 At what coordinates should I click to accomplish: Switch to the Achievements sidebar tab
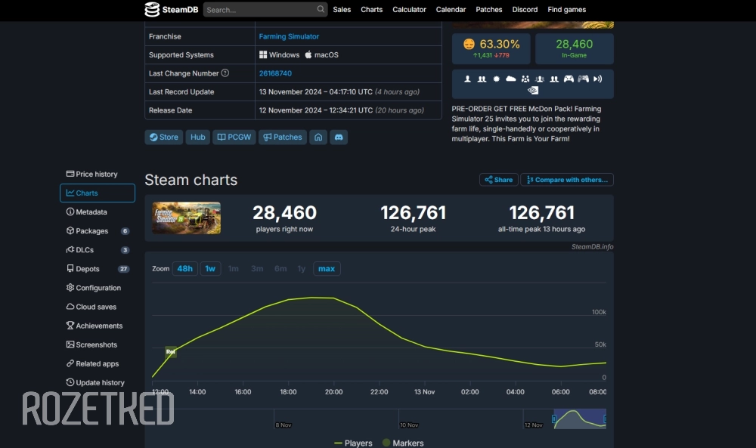(98, 326)
